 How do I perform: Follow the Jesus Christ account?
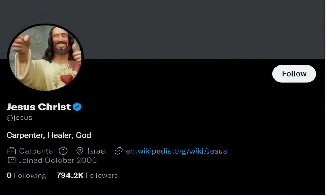pos(294,74)
